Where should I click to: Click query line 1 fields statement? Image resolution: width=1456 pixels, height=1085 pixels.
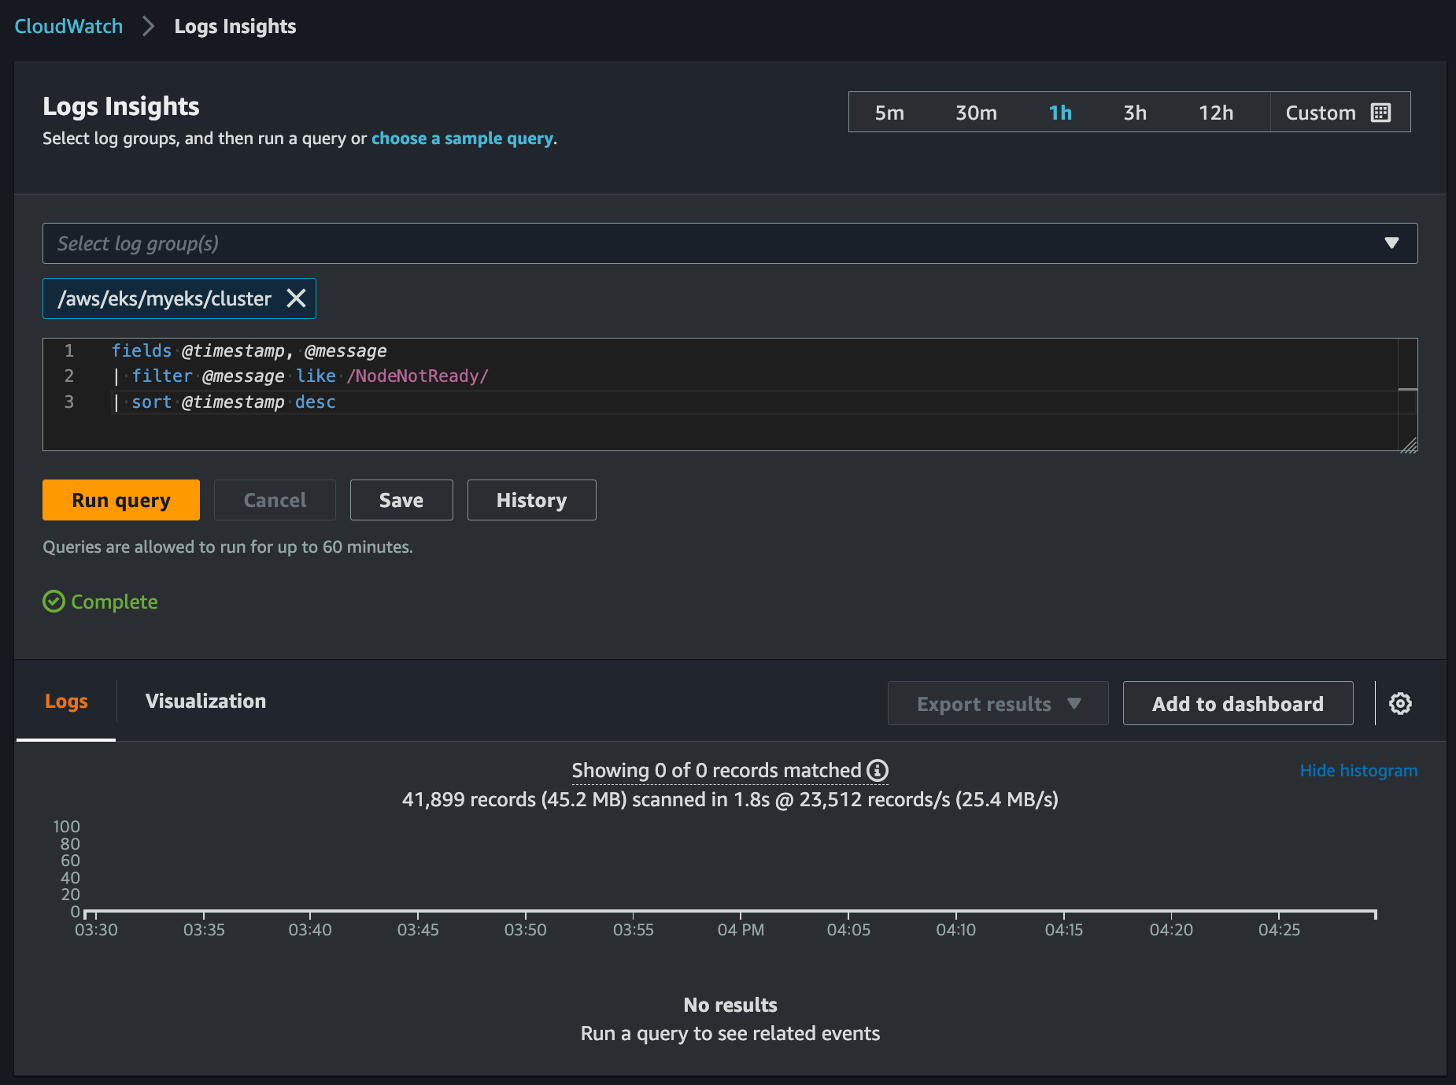coord(249,350)
